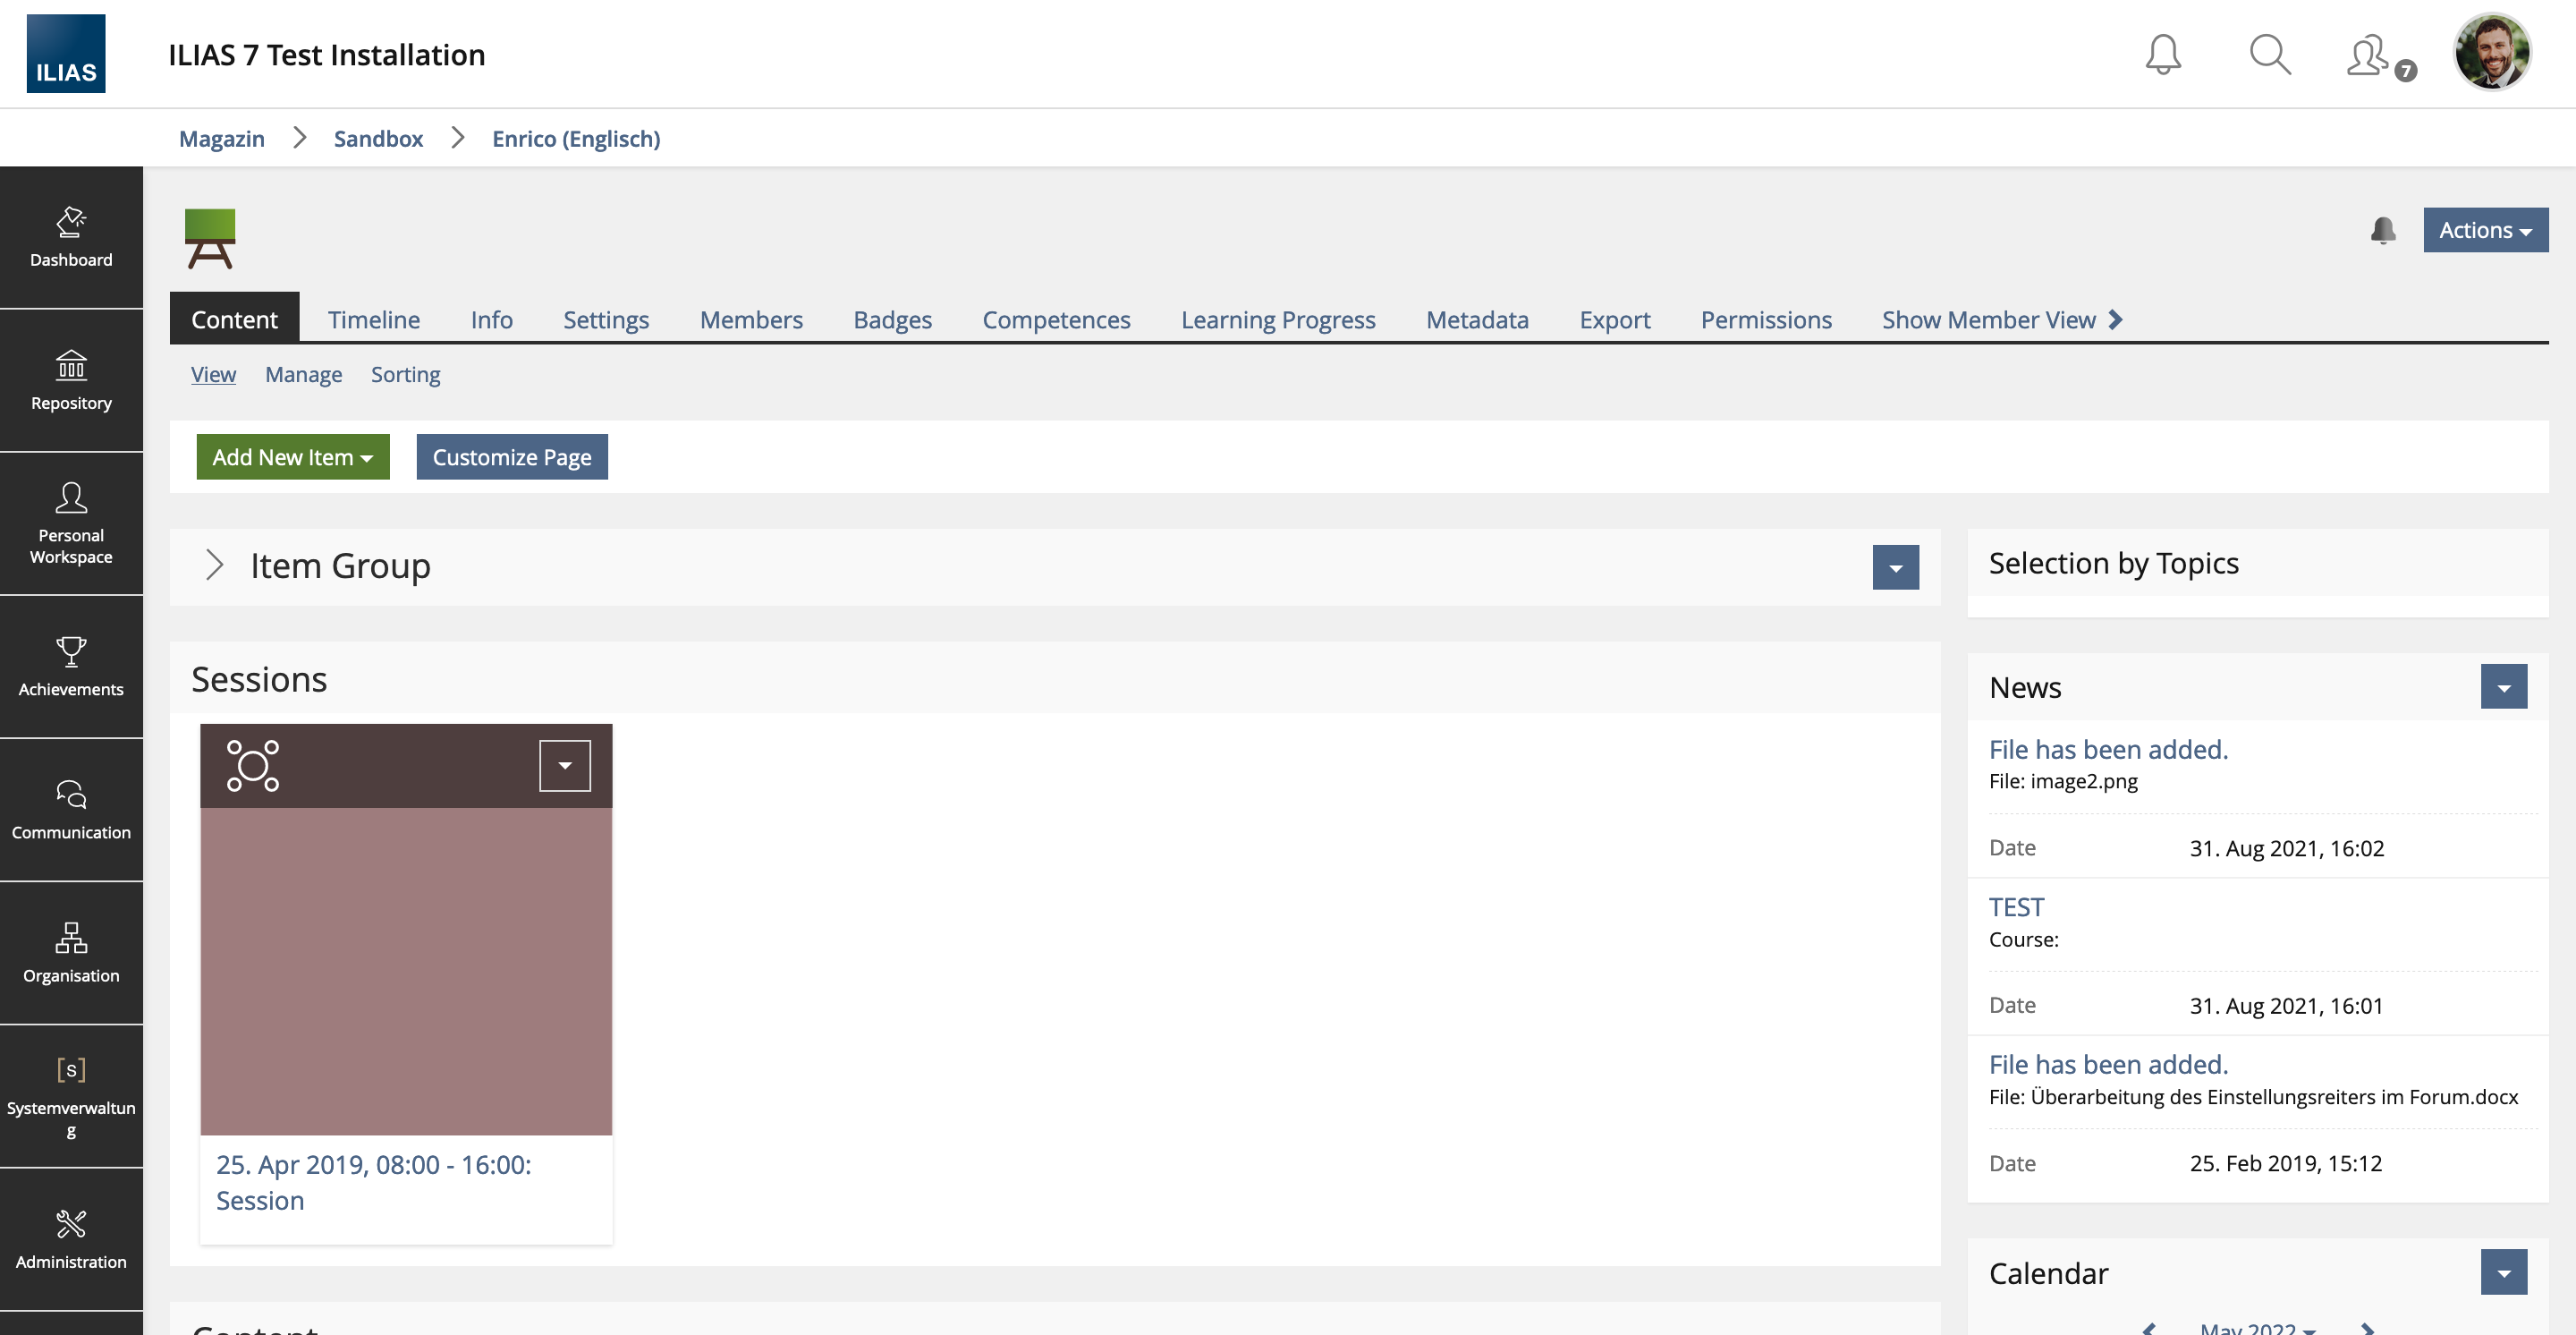Click the Customize Page button

click(x=511, y=457)
